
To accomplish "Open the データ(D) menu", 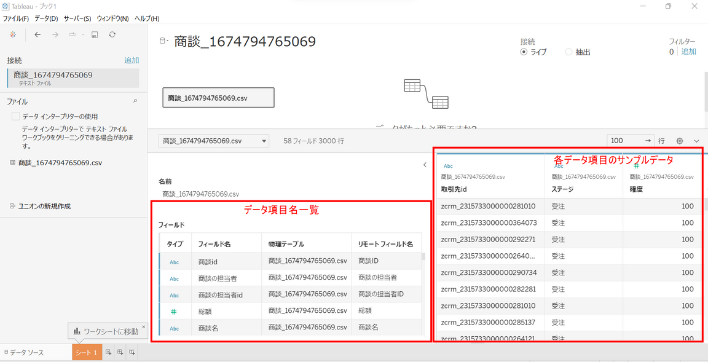I will 47,18.
